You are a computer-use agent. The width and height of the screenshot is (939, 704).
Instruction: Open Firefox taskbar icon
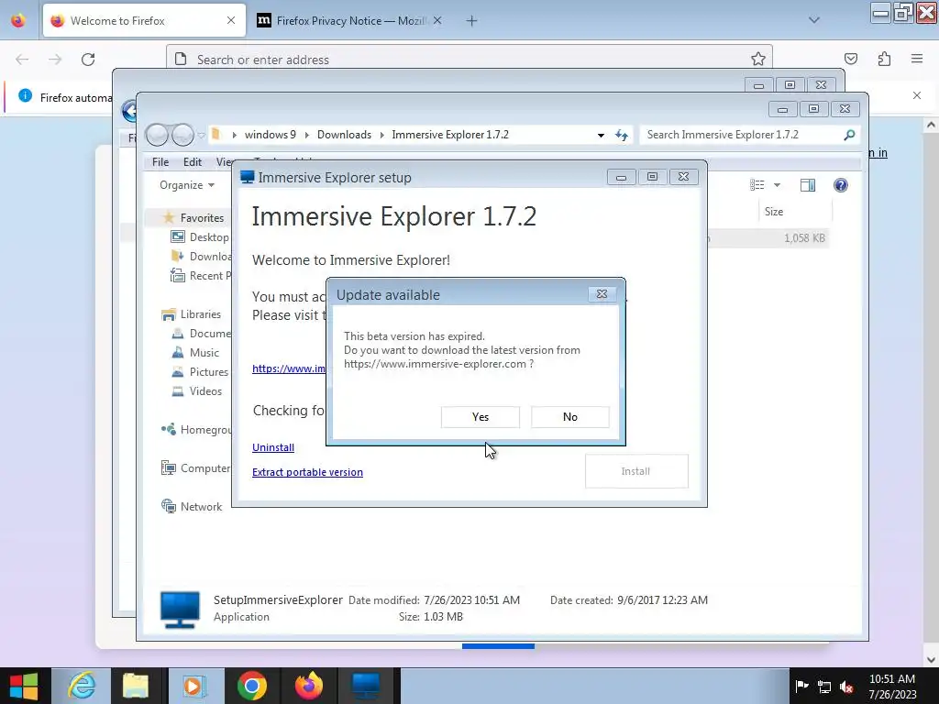(309, 686)
